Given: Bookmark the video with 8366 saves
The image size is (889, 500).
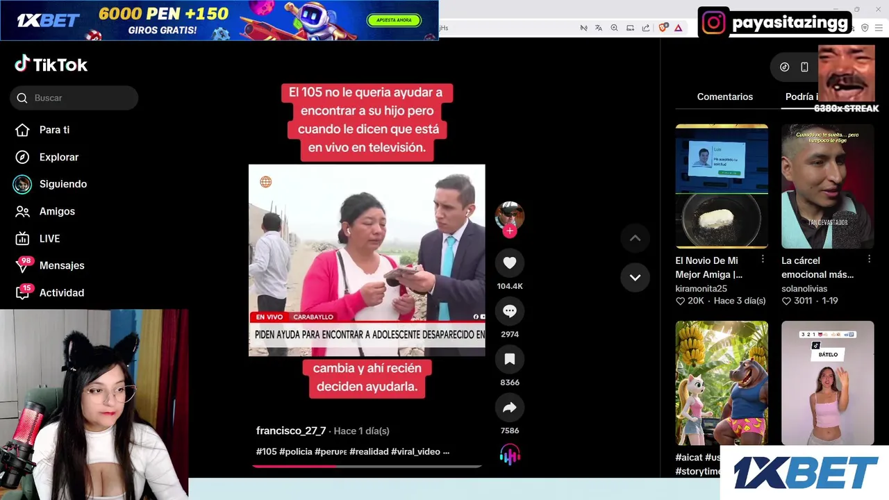Looking at the screenshot, I should pos(510,359).
